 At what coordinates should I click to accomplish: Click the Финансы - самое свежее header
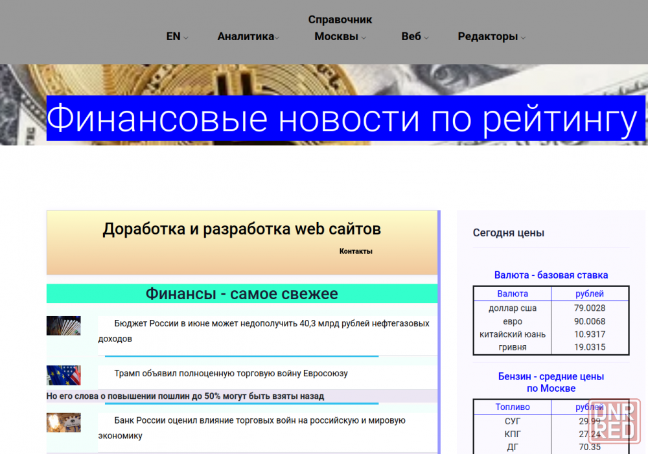pos(242,293)
